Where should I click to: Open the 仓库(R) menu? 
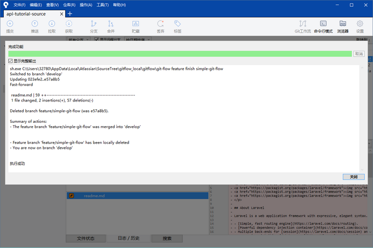[69, 5]
